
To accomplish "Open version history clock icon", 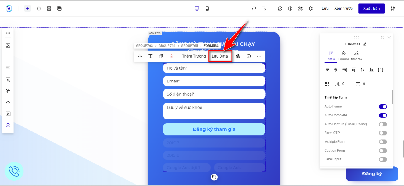I will coord(280,9).
